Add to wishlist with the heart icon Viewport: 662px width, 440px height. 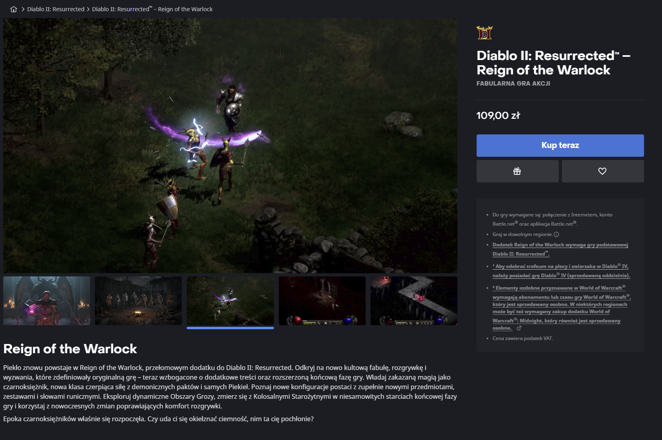603,171
